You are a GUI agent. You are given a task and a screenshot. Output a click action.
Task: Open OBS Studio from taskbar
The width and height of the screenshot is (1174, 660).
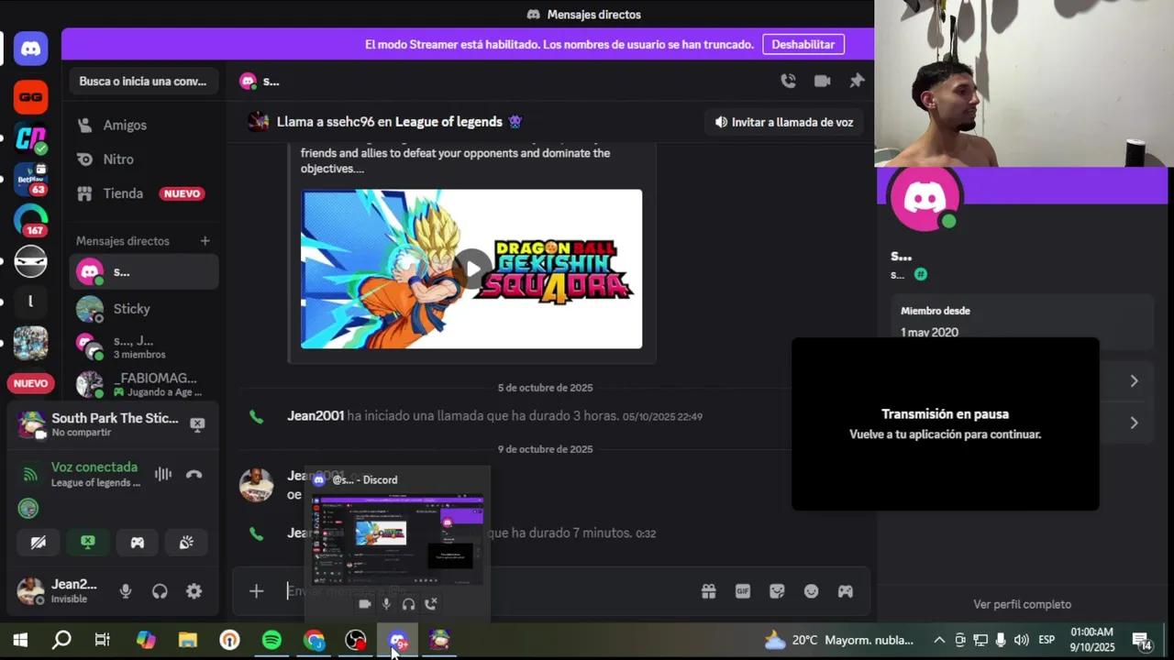pyautogui.click(x=356, y=640)
